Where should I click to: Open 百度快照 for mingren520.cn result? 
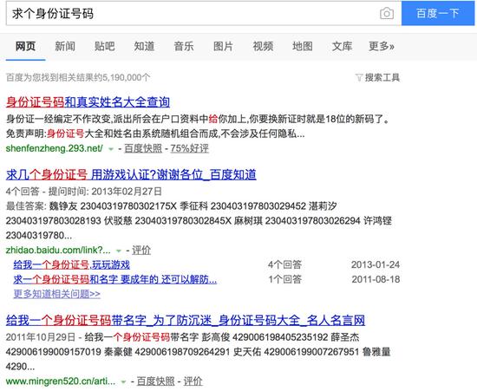coord(155,381)
